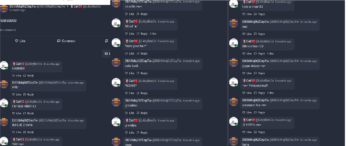Like the 'HAIIIIIIIII' comment
348x146 pixels.
(17, 76)
